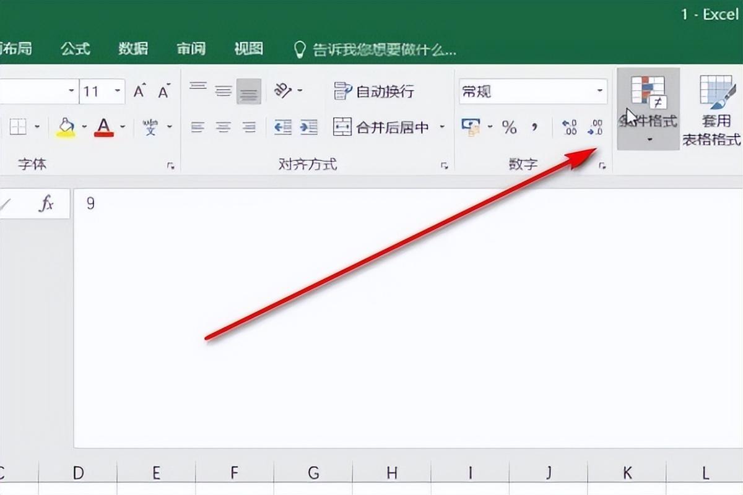Screen dimensions: 743x495
Task: Open 条件格式 conditional formatting
Action: [x=648, y=108]
